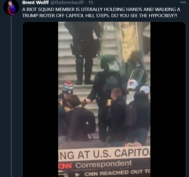This screenshot has width=189, height=177.
Task: Open the tweet permalink via 1h timestamp
Action: (91, 2)
